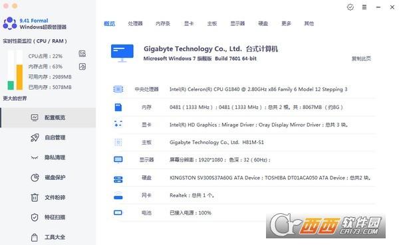399x245 pixels.
Task: Click the motherboard icon in 主板 row
Action: point(118,142)
